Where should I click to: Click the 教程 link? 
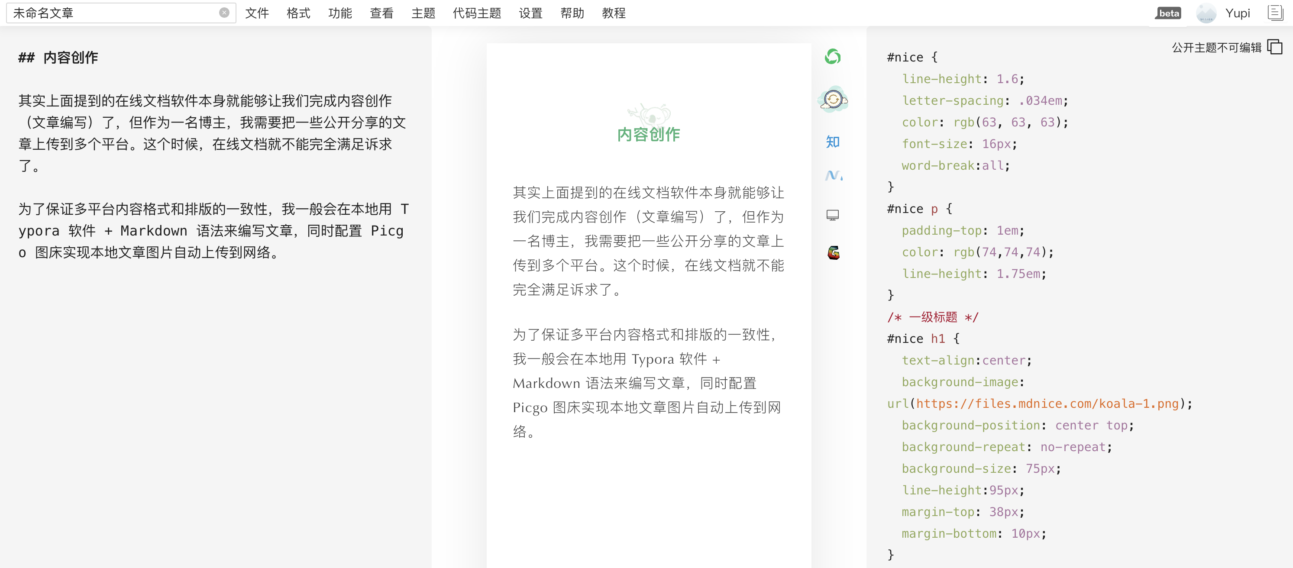pyautogui.click(x=613, y=13)
